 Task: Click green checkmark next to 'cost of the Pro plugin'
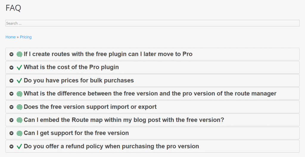click(x=19, y=68)
